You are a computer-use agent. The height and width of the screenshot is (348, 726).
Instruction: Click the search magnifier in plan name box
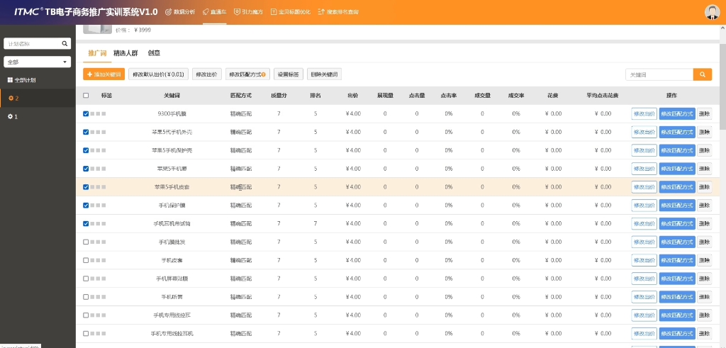[x=65, y=44]
